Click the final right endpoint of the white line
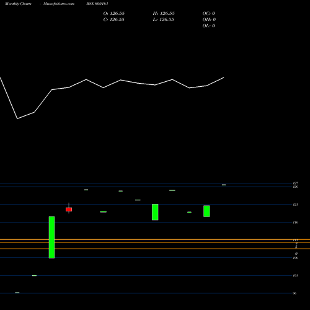Image resolution: width=310 pixels, height=310 pixels. point(224,77)
